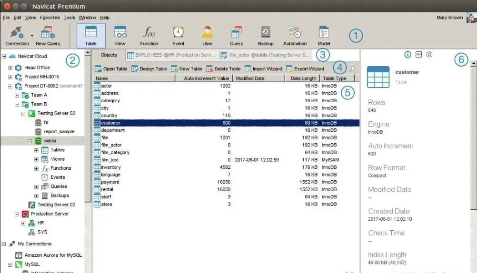Click the Delete Table button
The width and height of the screenshot is (477, 273).
[223, 69]
